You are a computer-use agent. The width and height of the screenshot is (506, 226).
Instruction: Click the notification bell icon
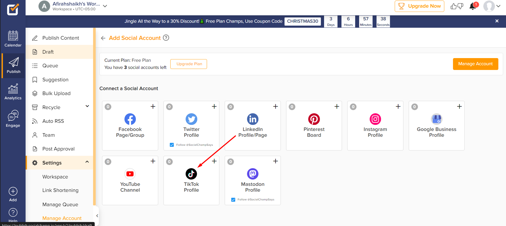pyautogui.click(x=473, y=6)
